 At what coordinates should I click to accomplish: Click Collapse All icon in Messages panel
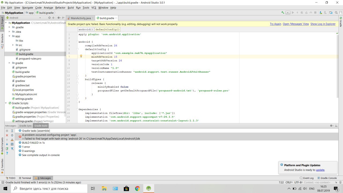point(12,135)
